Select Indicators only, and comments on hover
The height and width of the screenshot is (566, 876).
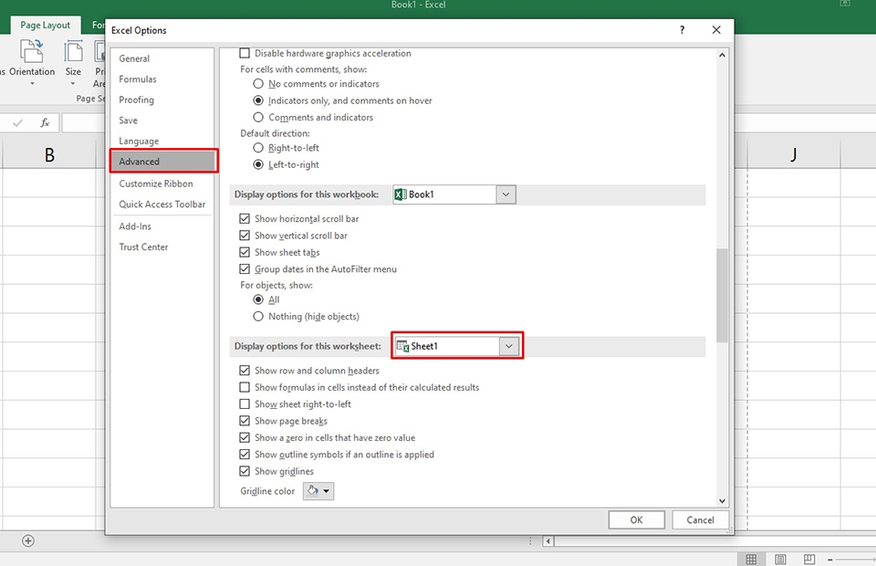coord(258,100)
